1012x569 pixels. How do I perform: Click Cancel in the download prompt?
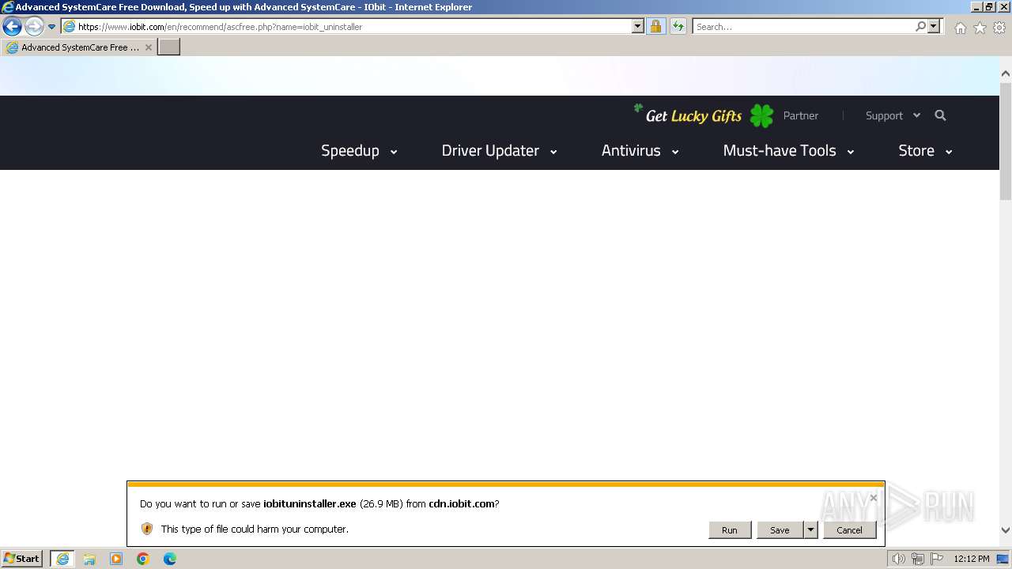849,530
